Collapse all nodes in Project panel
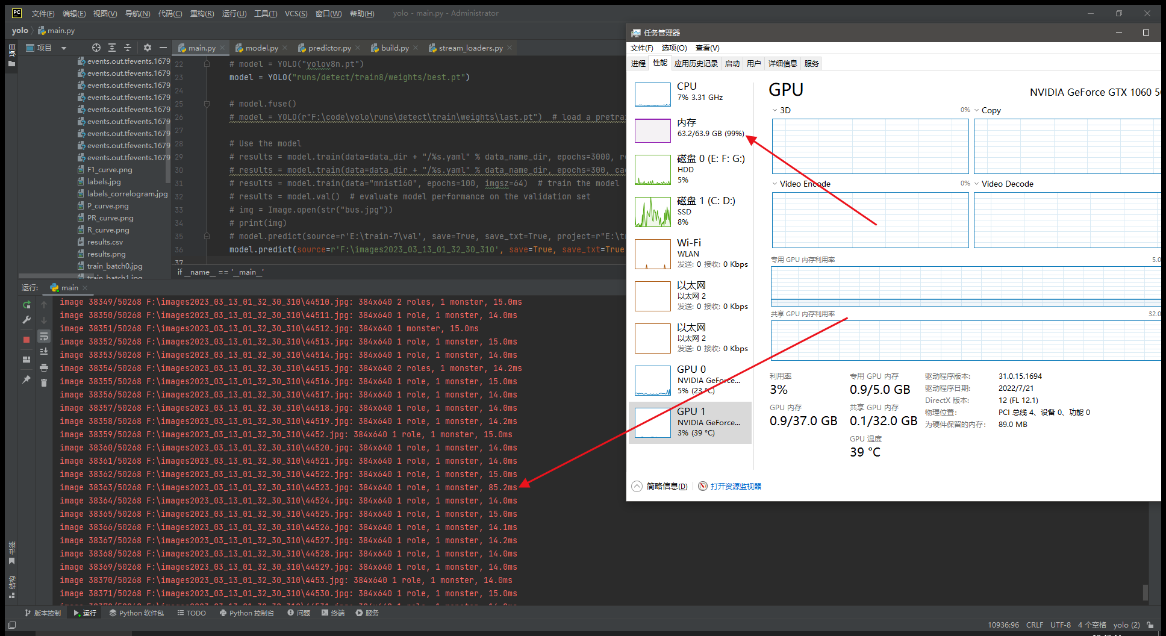 (x=128, y=47)
